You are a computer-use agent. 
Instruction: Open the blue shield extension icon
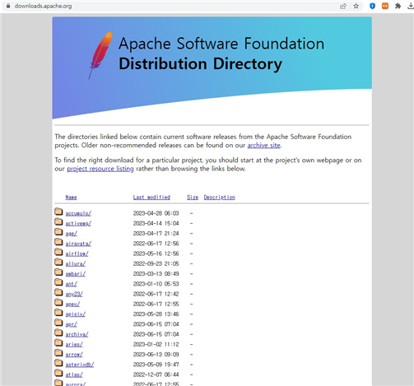click(372, 6)
